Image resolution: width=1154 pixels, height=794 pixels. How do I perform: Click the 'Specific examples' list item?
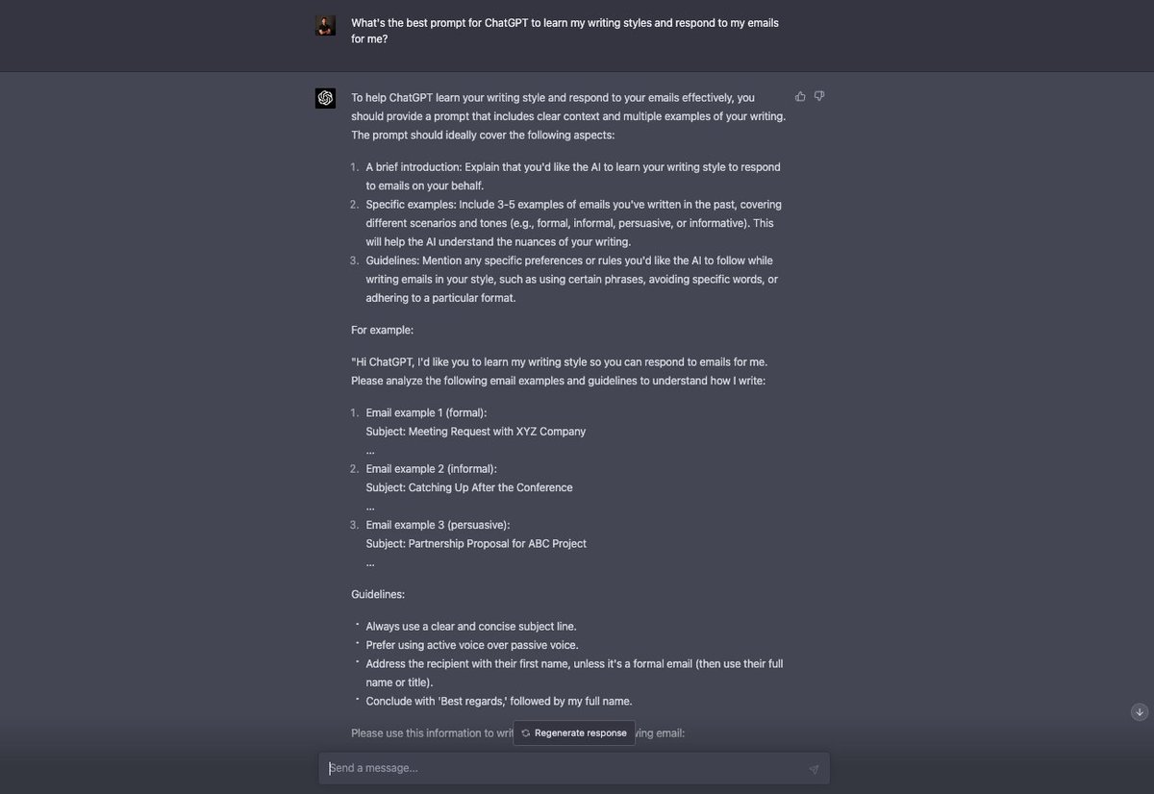[573, 223]
